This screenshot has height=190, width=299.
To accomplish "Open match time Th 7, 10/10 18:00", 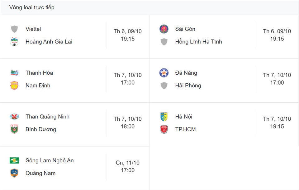I will pyautogui.click(x=128, y=123).
